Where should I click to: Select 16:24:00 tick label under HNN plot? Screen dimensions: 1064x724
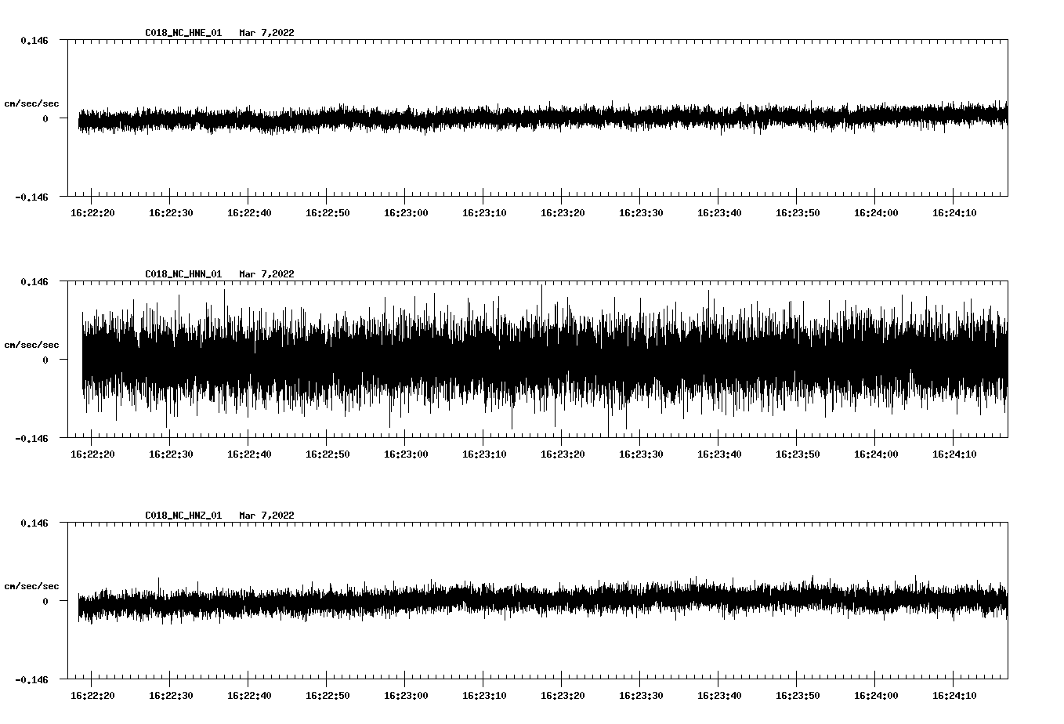[876, 454]
